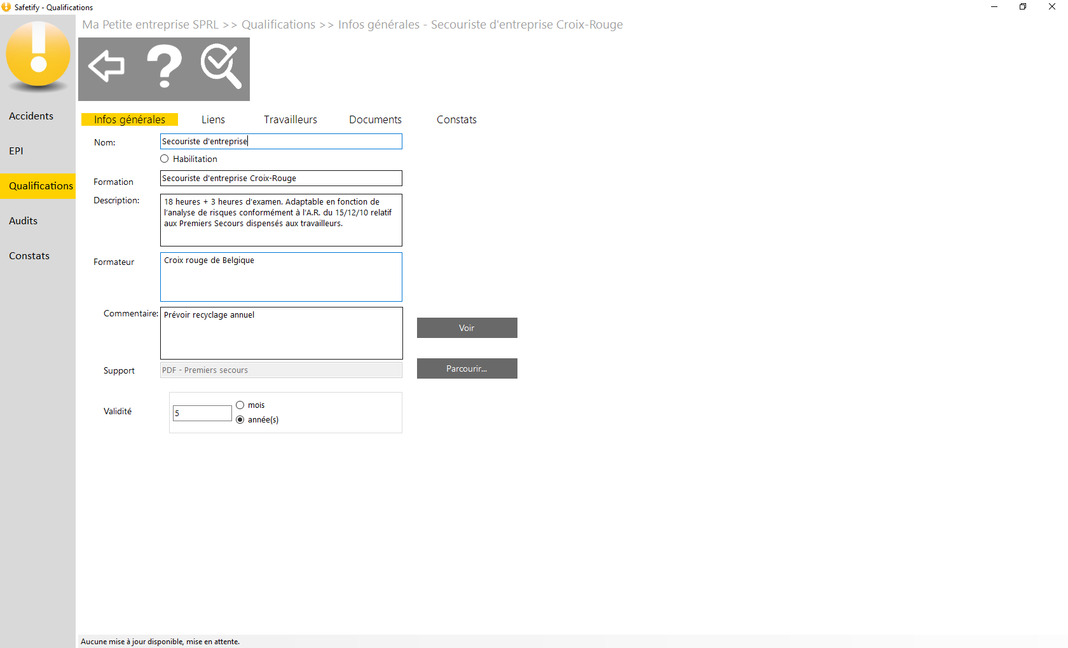The width and height of the screenshot is (1068, 648).
Task: Restore down the Safetify window
Action: 1023,7
